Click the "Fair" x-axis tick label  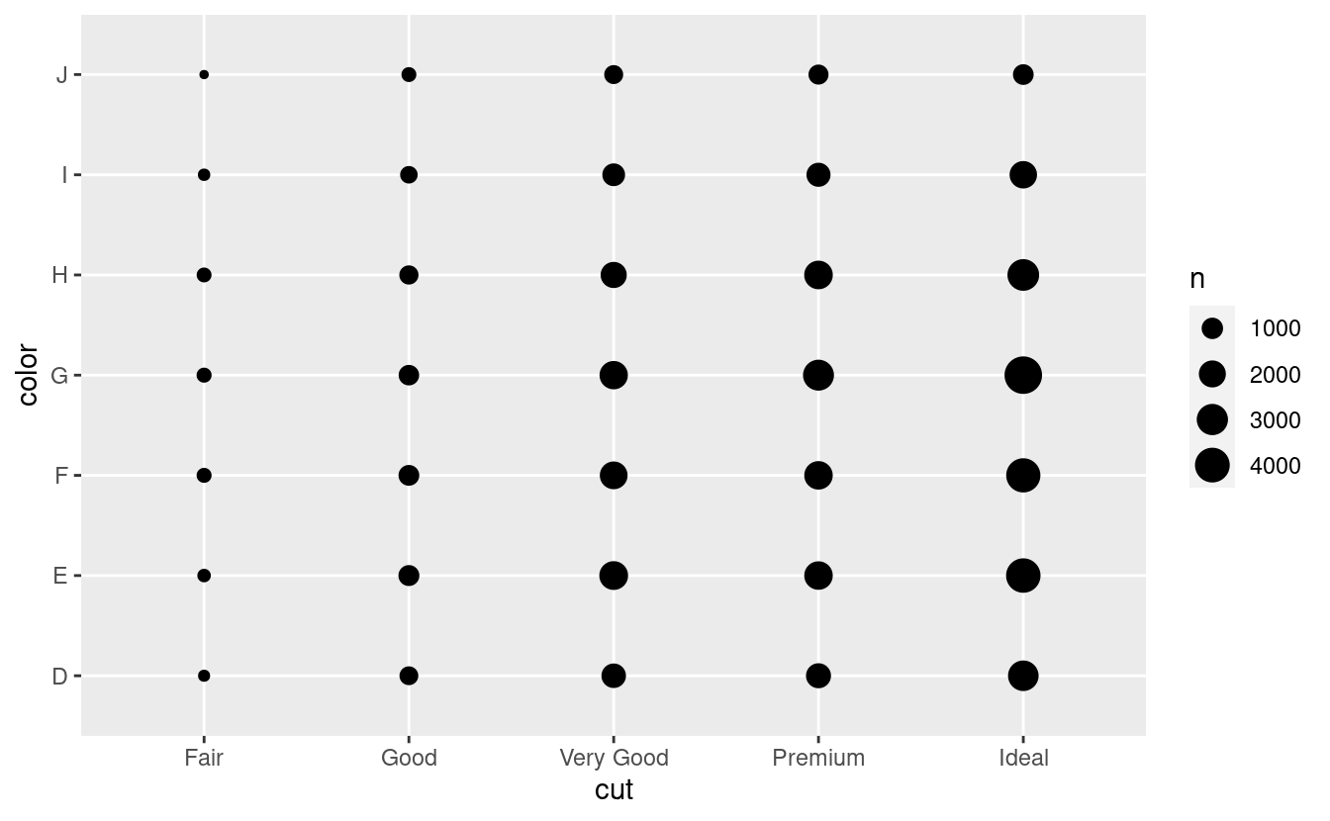(x=204, y=759)
